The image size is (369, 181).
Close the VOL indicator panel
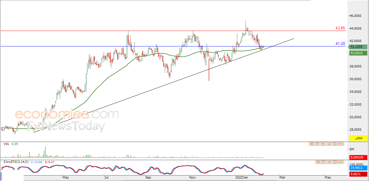tap(312, 144)
